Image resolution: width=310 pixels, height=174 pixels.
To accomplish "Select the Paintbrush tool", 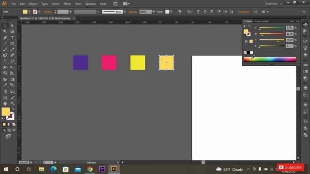I will tap(5, 49).
